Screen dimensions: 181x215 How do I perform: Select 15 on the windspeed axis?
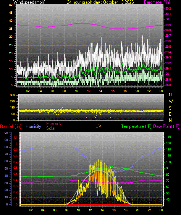click(x=11, y=61)
